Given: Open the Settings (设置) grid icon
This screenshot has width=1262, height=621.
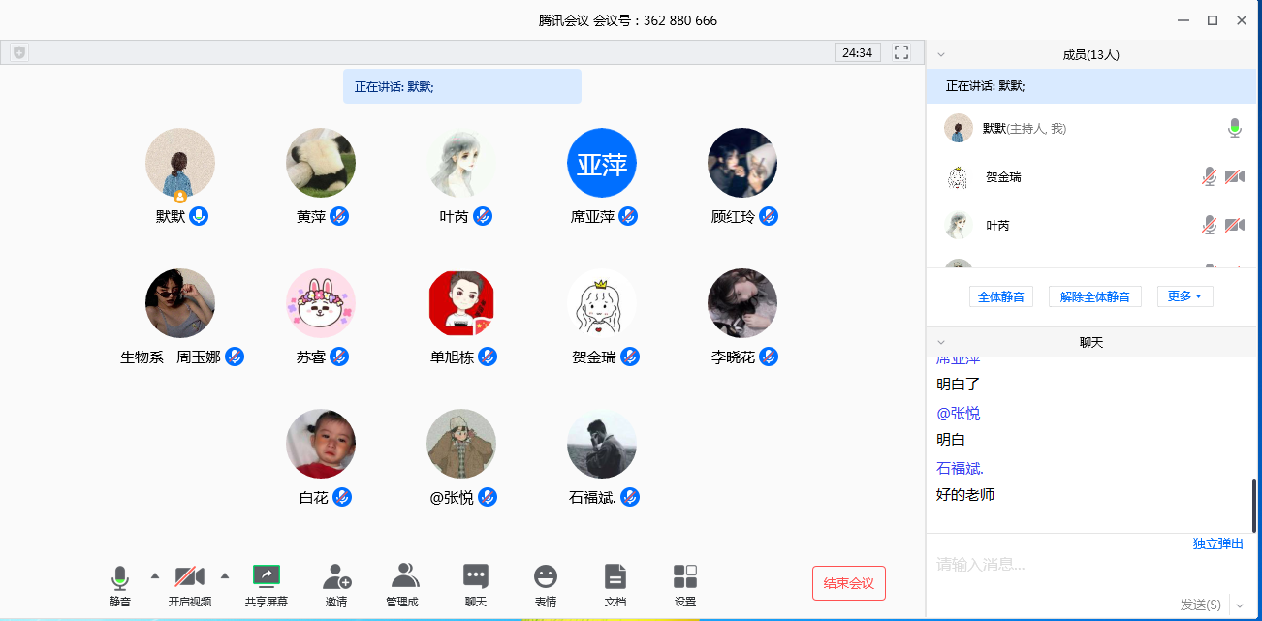Looking at the screenshot, I should pyautogui.click(x=685, y=577).
